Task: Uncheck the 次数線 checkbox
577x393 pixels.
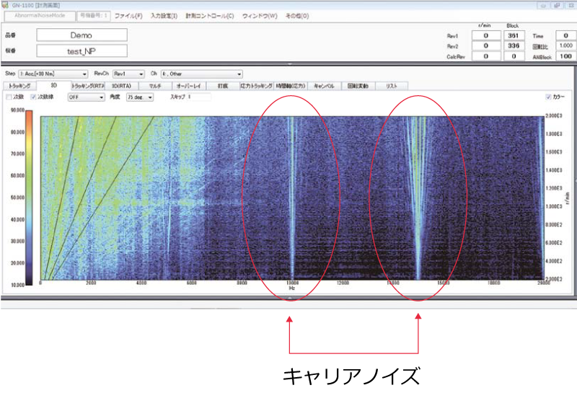Action: coord(32,96)
